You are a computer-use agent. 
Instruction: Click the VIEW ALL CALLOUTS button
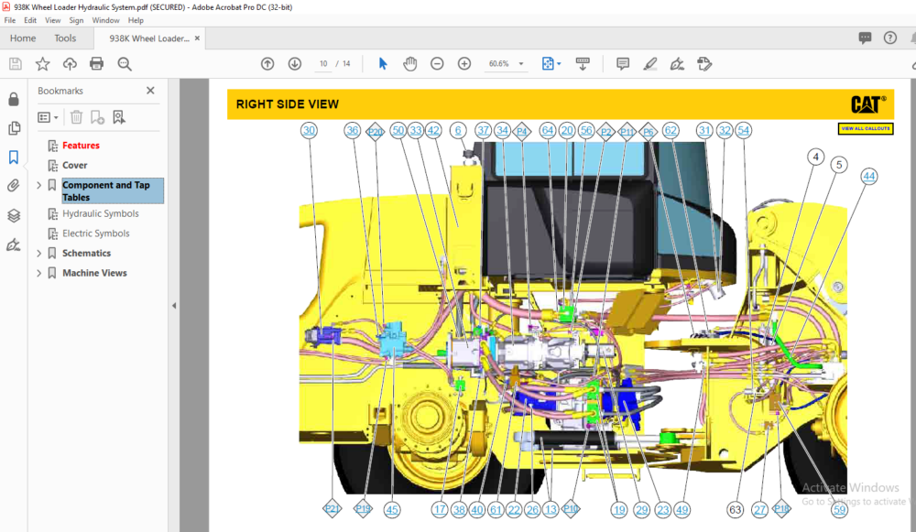(866, 128)
